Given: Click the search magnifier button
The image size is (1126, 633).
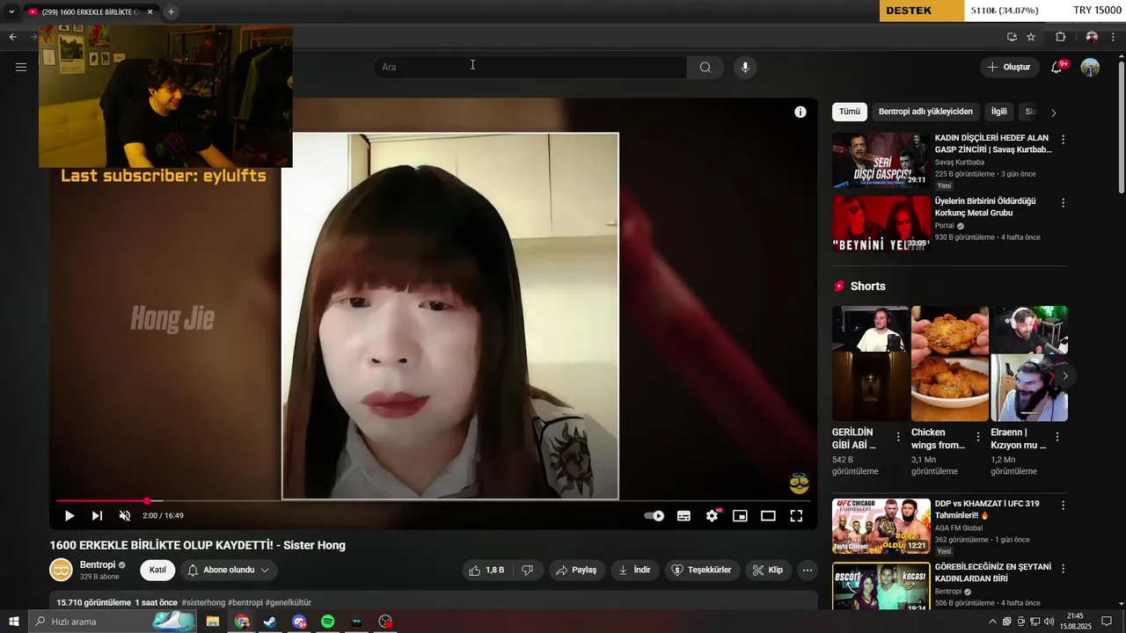Looking at the screenshot, I should click(706, 68).
